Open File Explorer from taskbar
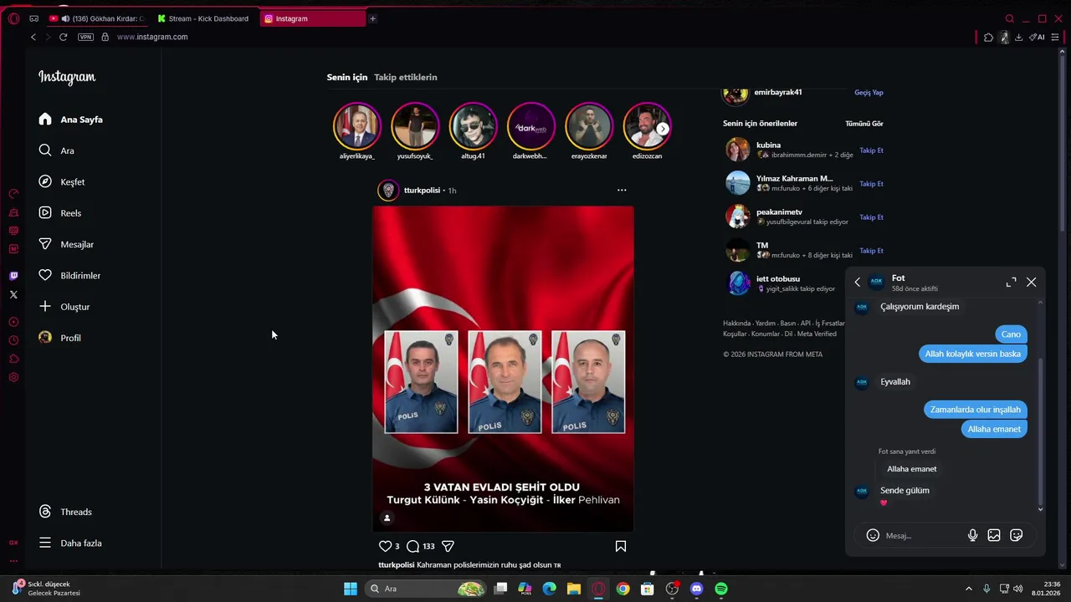1071x602 pixels. 574,589
